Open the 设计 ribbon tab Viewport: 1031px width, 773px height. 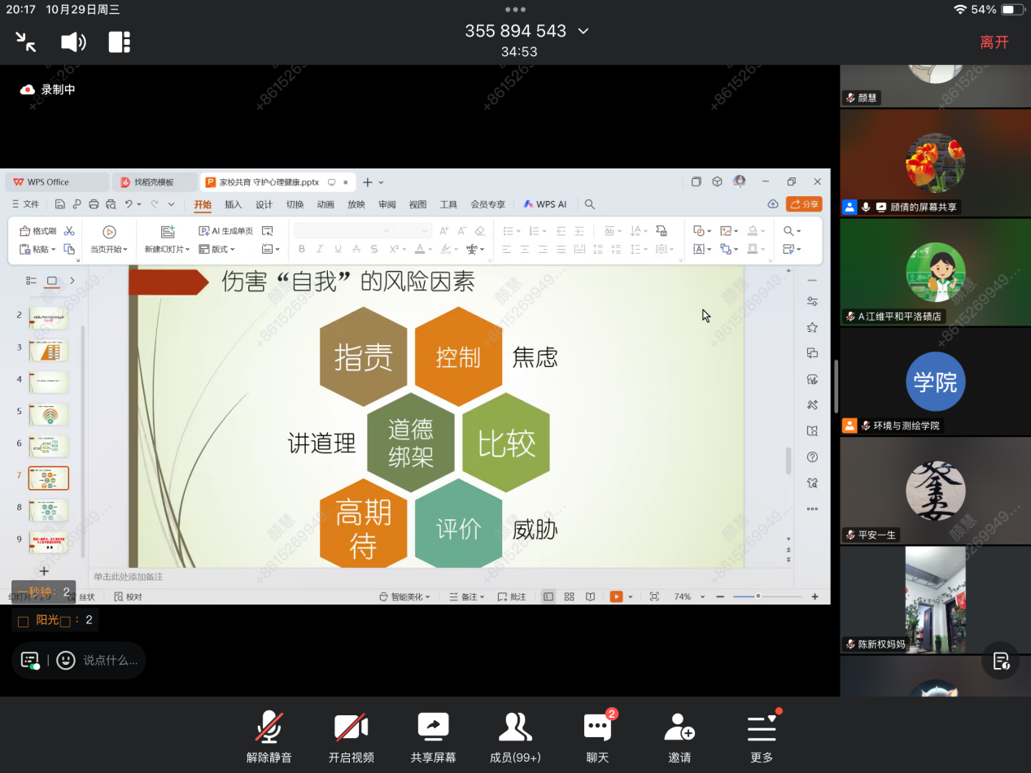[264, 204]
